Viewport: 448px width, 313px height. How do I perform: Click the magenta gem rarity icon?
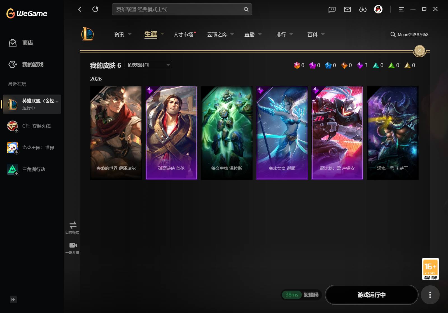tap(312, 65)
